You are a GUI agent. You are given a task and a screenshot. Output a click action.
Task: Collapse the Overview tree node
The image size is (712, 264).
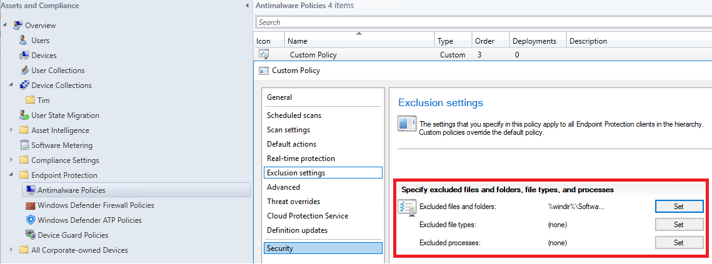pyautogui.click(x=5, y=26)
